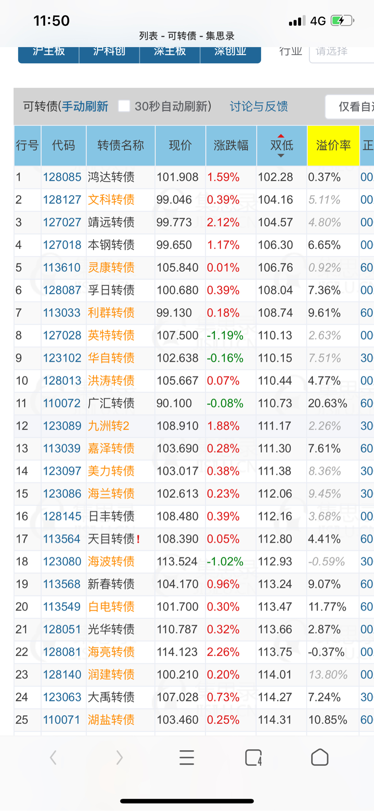Open bond code 128085
Viewport: 374px width, 811px height.
coord(62,177)
